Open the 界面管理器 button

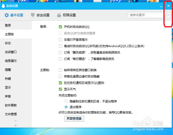coord(74,119)
